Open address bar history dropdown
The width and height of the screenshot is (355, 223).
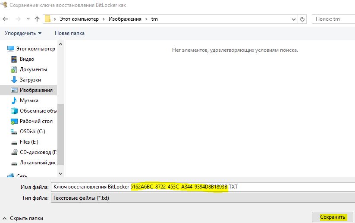click(294, 19)
